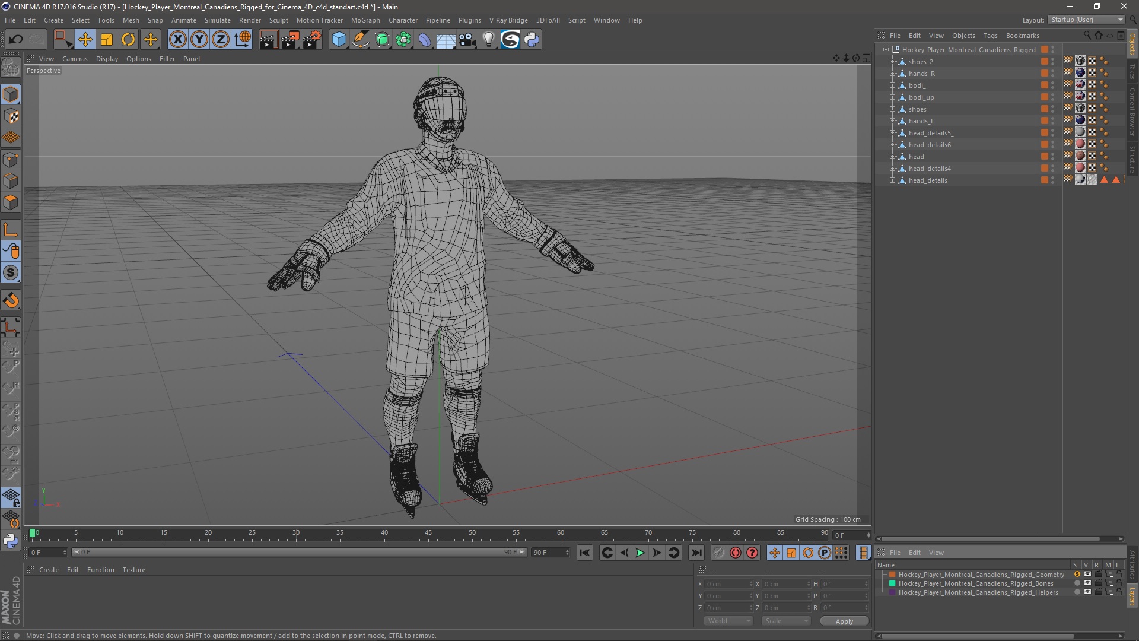Screen dimensions: 1139x641
Task: Click the timeline preview range slider
Action: [x=299, y=553]
